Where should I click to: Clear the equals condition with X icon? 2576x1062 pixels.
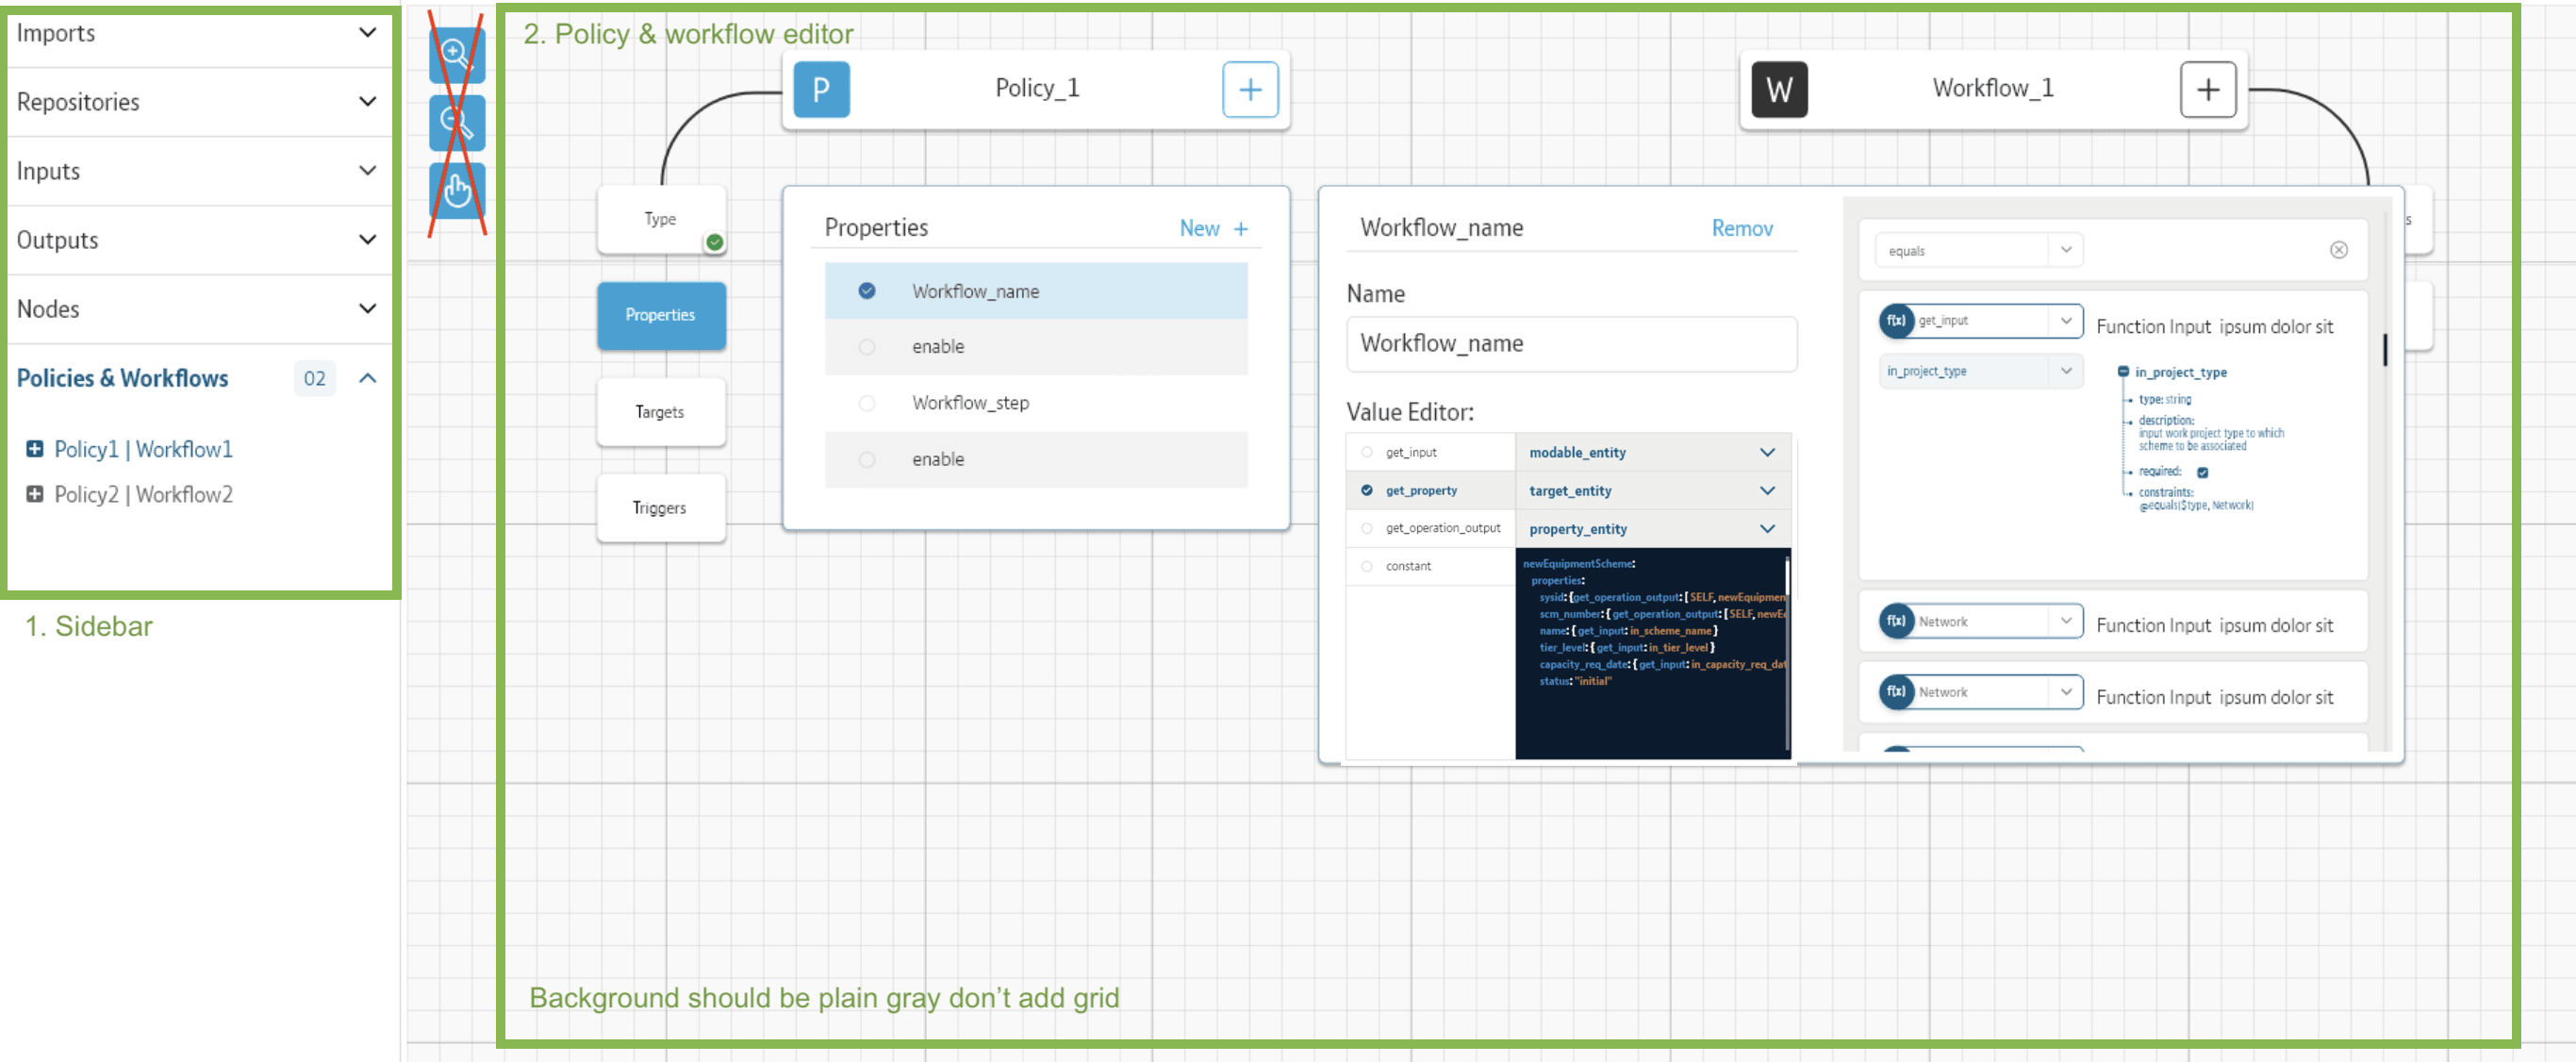[x=2338, y=250]
